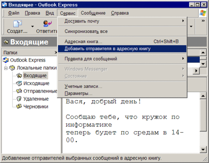Image resolution: width=209 pixels, height=163 pixels.
Task: Open the Сообщение menu
Action: (93, 13)
